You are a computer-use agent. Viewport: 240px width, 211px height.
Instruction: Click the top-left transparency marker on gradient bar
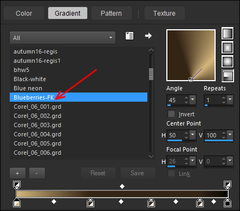(17, 185)
